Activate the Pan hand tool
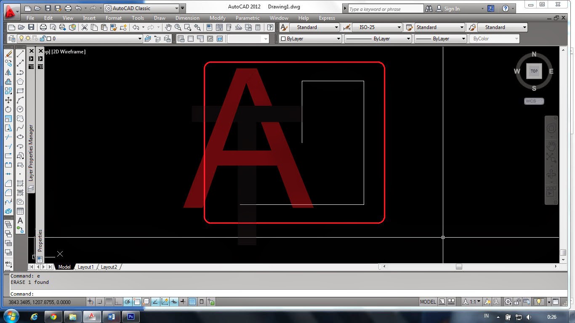This screenshot has height=323, width=575. 168,27
